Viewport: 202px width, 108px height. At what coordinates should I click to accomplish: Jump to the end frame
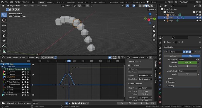coord(88,103)
